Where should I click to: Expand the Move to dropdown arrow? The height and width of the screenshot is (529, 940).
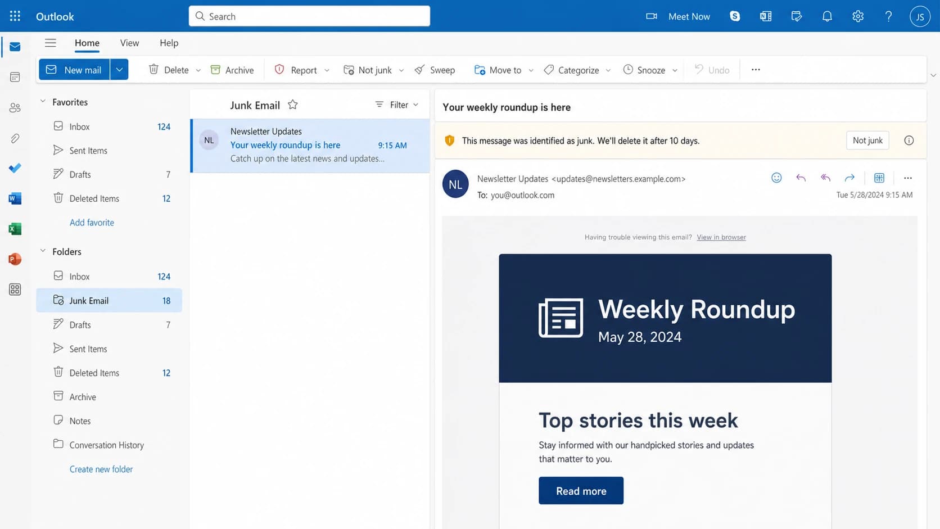531,70
